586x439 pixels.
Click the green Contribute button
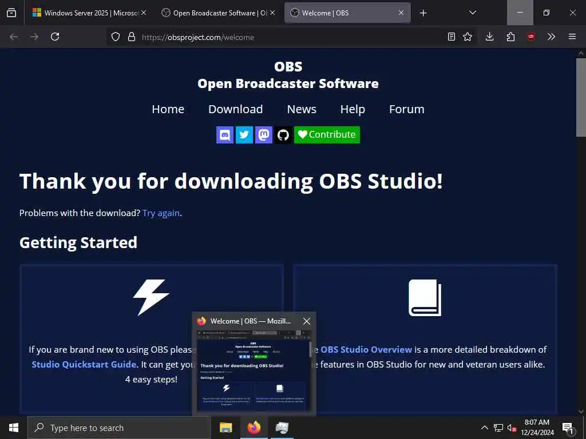[327, 135]
